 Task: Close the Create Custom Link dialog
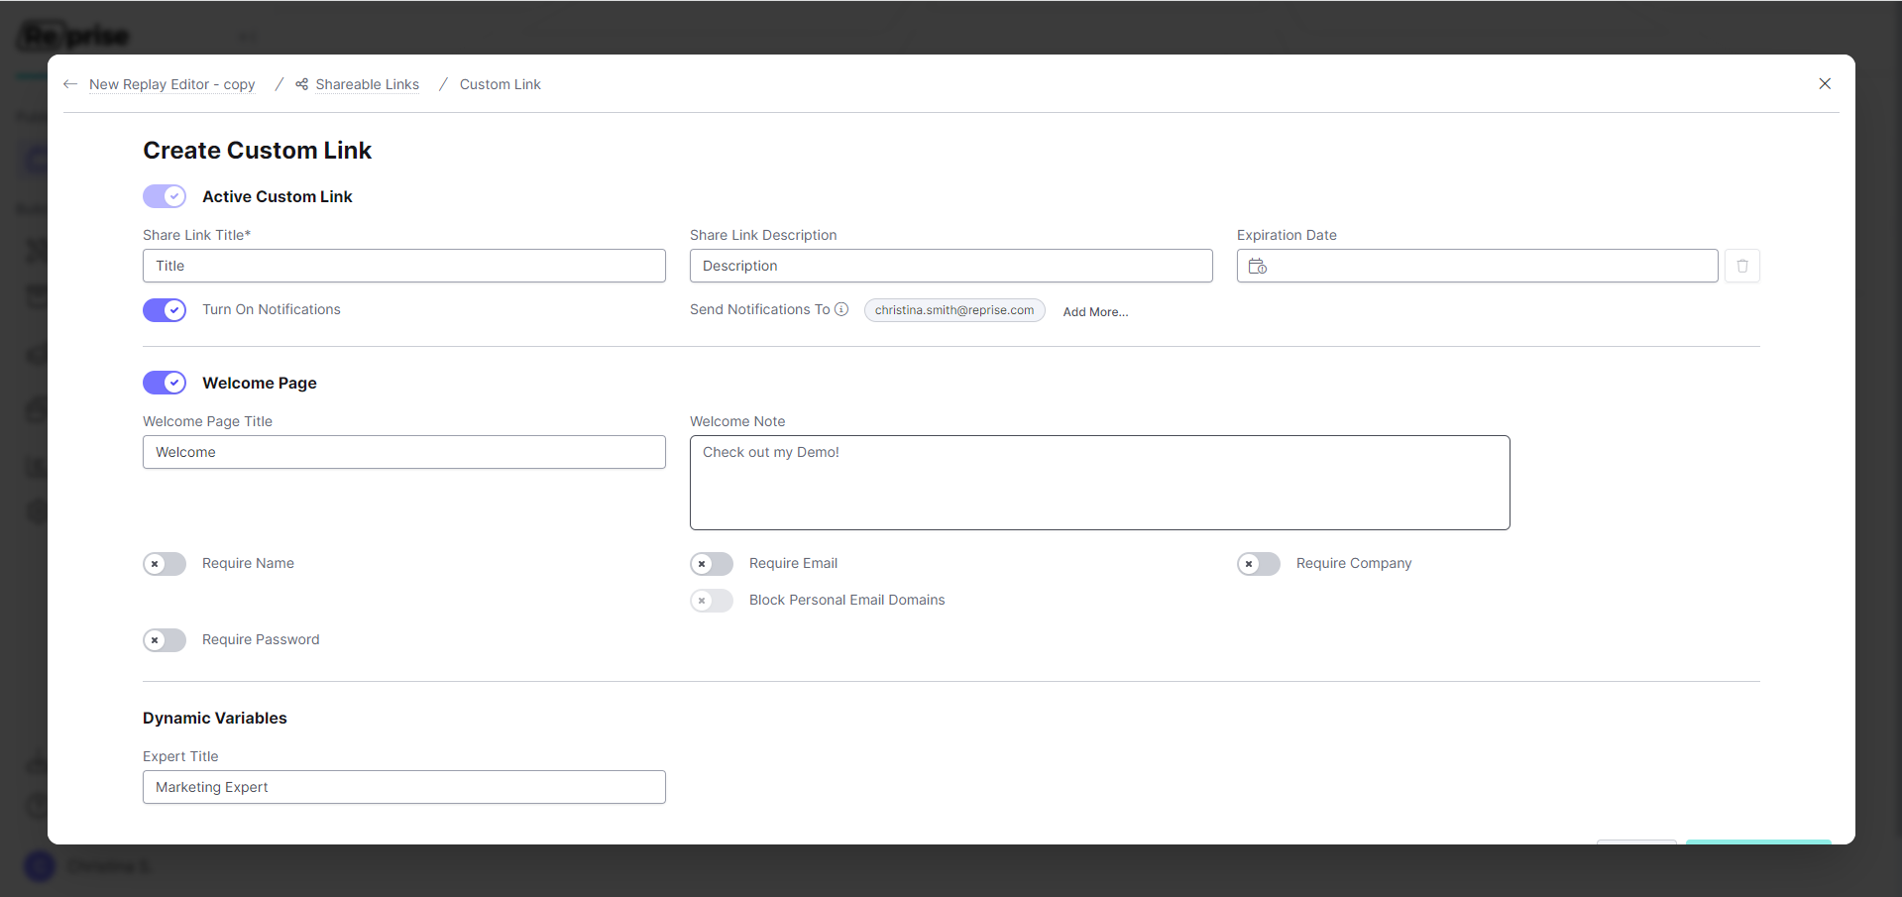[1825, 83]
